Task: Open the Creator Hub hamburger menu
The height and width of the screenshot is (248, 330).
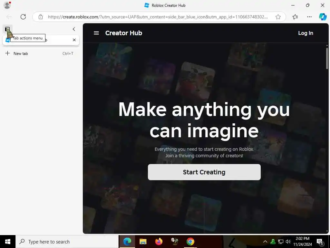Action: tap(96, 33)
